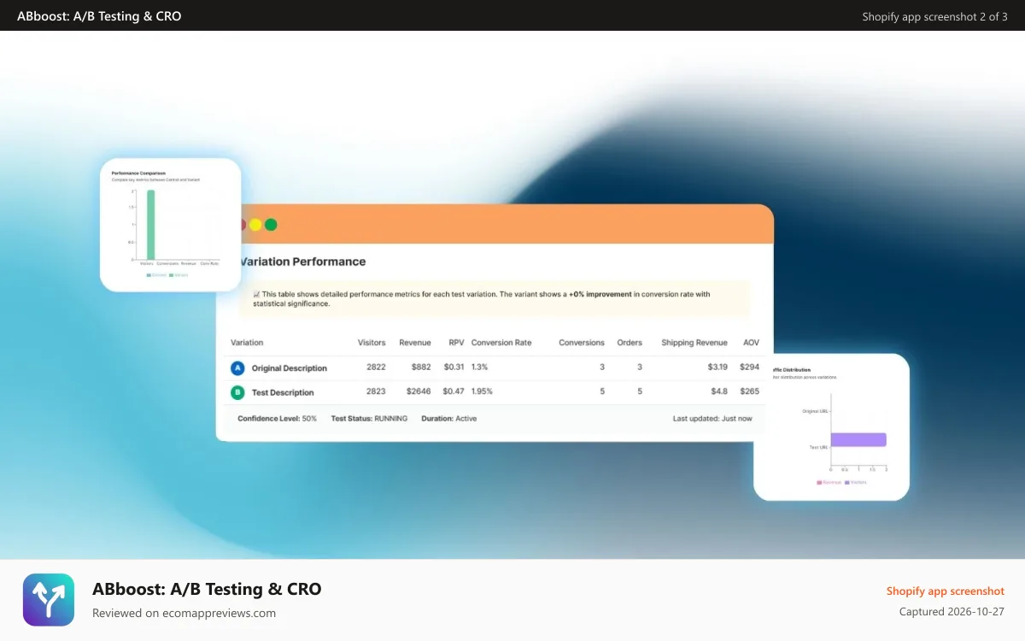Sort by the Visitors column header
The width and height of the screenshot is (1025, 641).
click(x=372, y=343)
